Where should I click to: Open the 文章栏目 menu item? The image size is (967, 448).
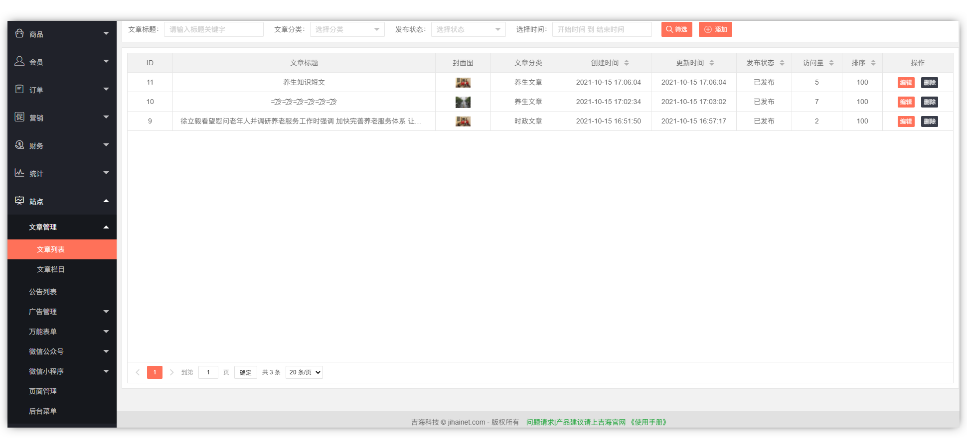pos(62,269)
